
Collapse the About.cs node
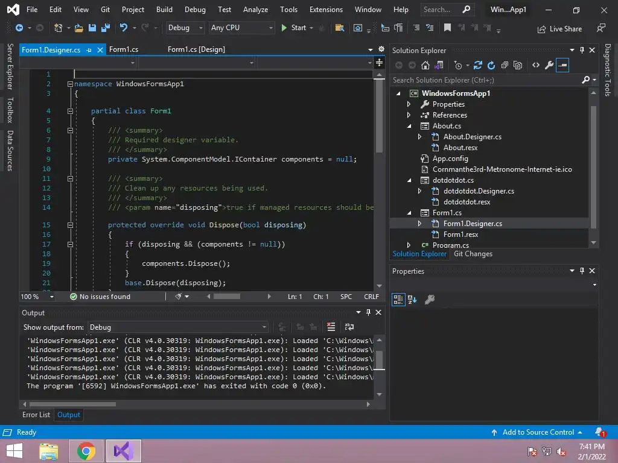[409, 126]
